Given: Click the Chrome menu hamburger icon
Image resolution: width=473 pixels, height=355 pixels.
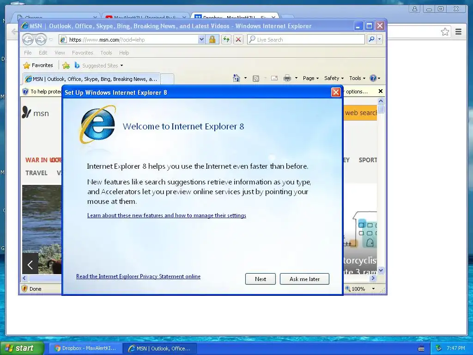Looking at the screenshot, I should [459, 31].
